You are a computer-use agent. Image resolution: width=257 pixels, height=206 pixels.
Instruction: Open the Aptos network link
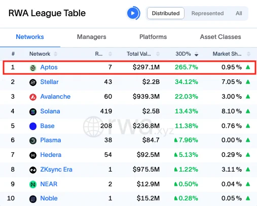[49, 67]
